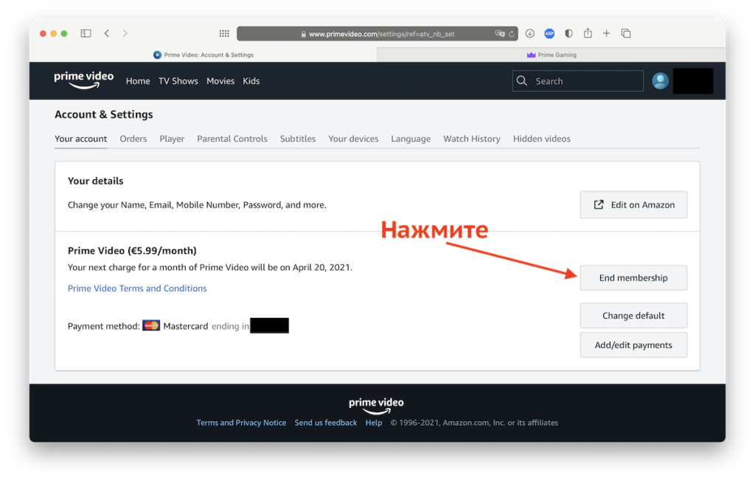Select the Watch History tab
The width and height of the screenshot is (755, 481).
471,139
